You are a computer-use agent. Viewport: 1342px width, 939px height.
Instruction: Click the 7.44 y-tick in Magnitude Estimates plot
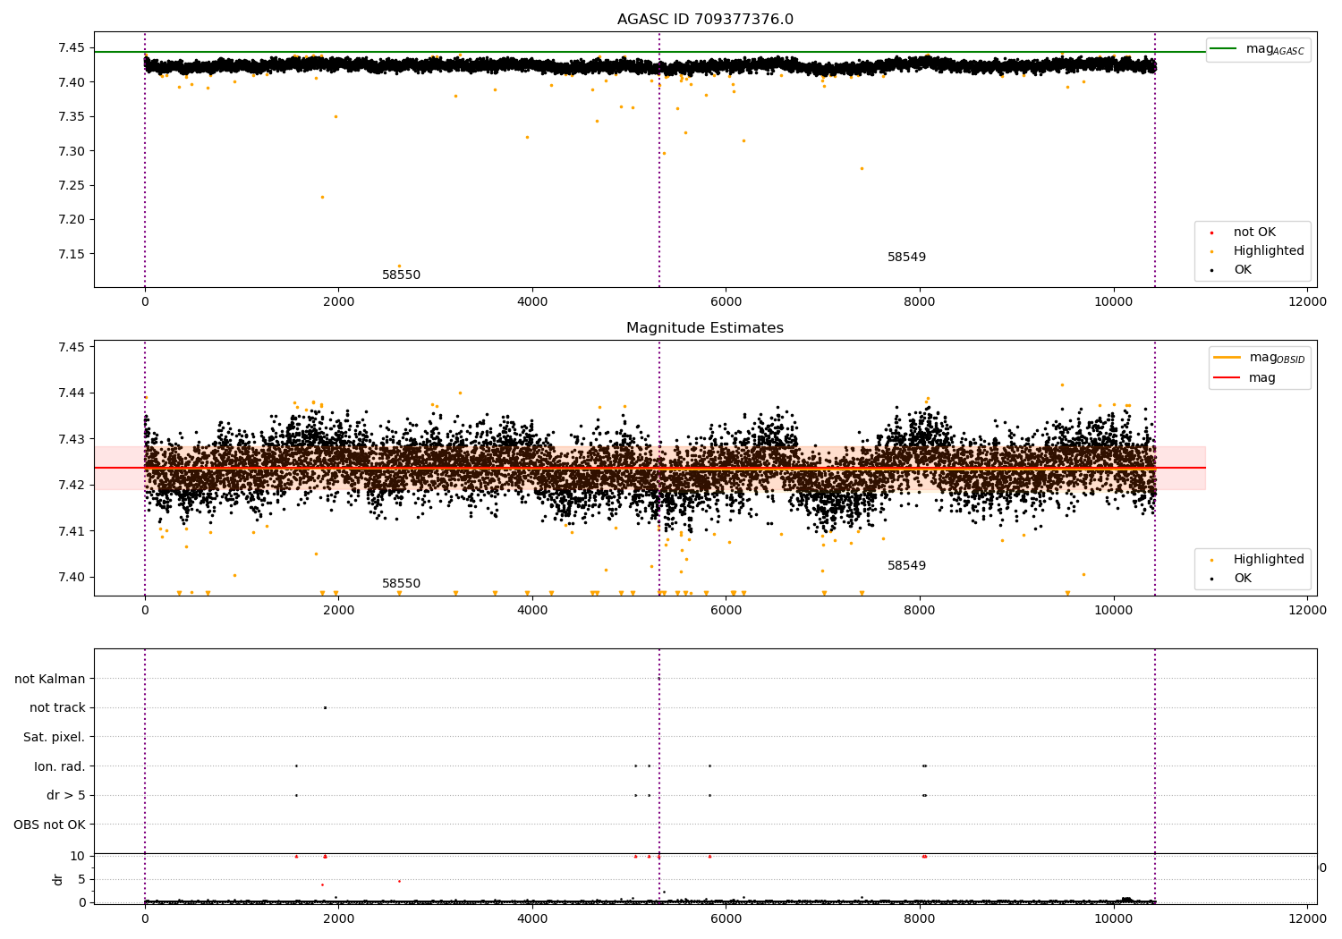pos(72,393)
